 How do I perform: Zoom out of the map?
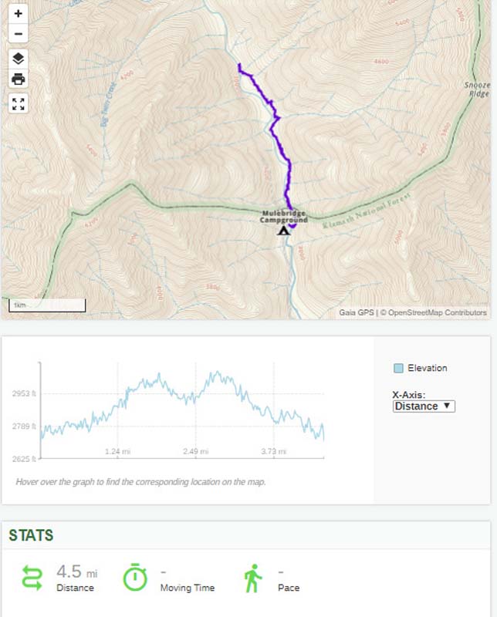(19, 34)
